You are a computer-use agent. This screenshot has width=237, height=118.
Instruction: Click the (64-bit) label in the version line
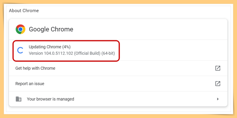tap(108, 53)
